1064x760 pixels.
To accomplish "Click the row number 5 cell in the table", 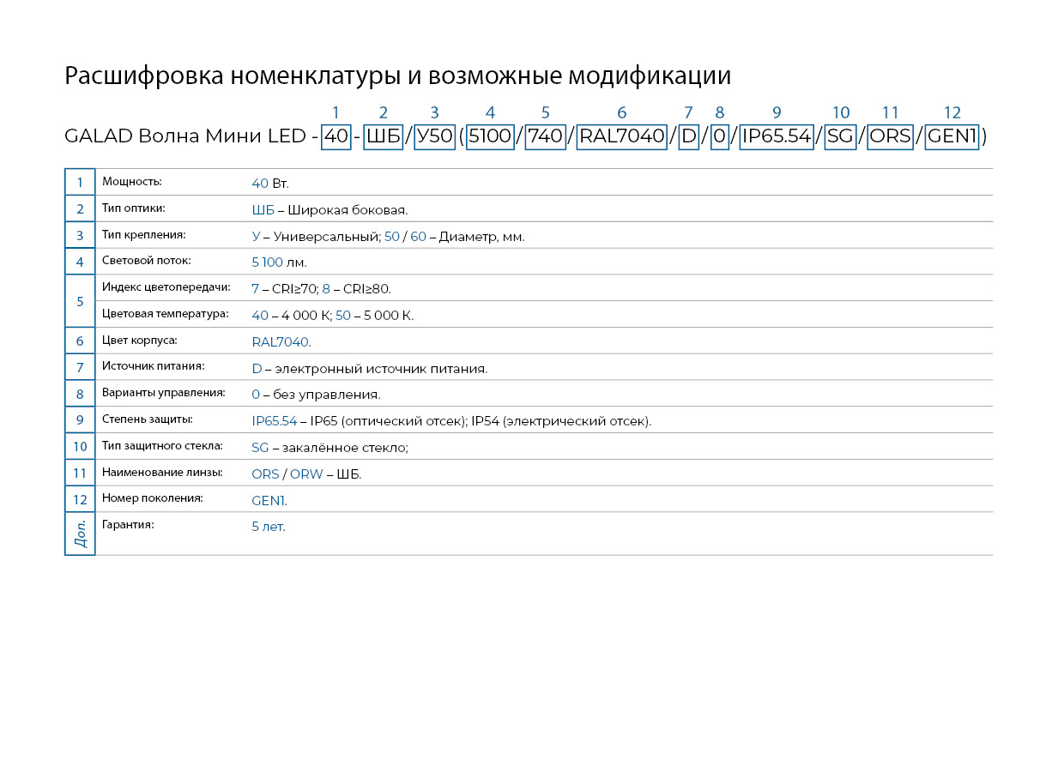I will [x=80, y=301].
